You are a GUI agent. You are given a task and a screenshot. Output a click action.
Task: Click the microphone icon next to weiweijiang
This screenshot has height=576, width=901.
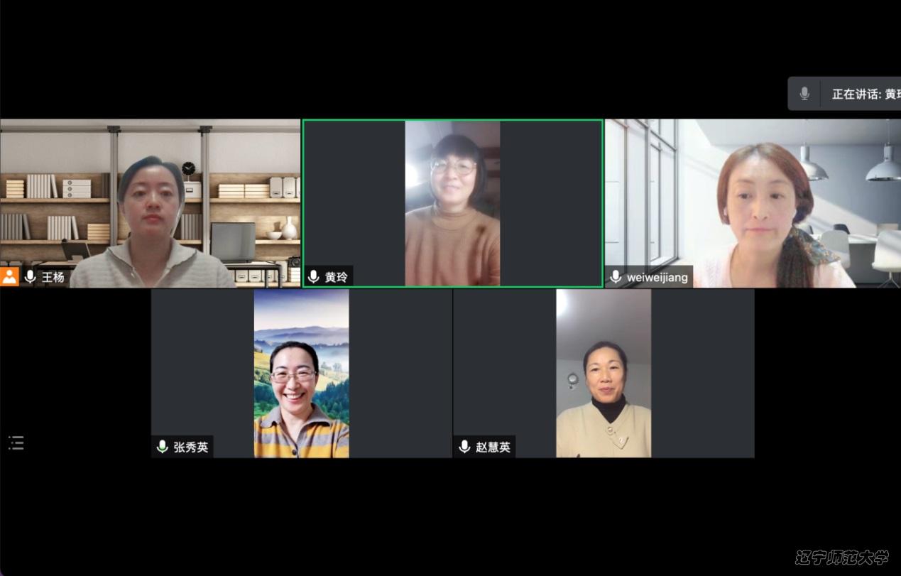(x=616, y=277)
